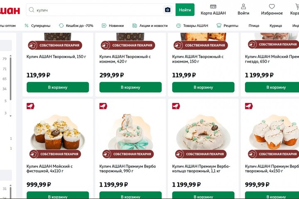Click the Товары АШАН icon
Viewport: 299px width, 199px height.
point(179,26)
